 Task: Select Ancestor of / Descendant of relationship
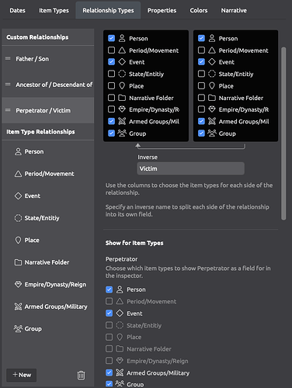[48, 85]
